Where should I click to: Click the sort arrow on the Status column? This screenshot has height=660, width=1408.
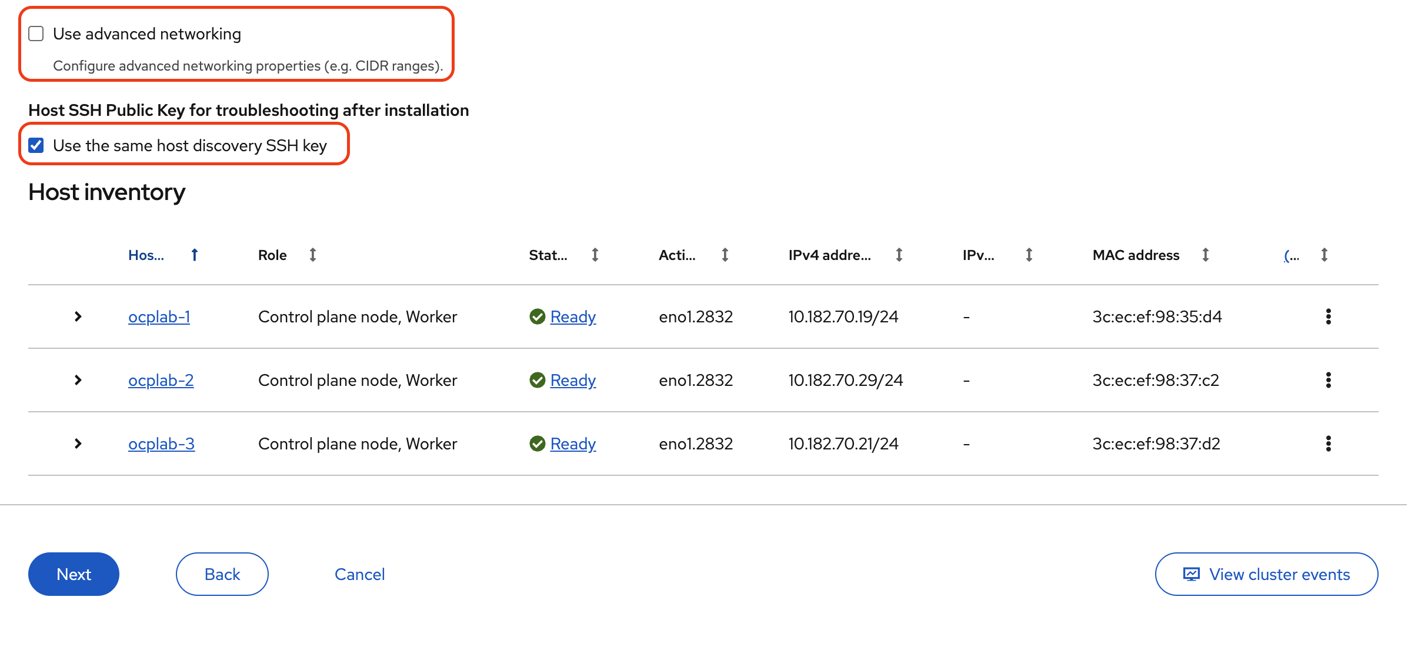click(595, 255)
